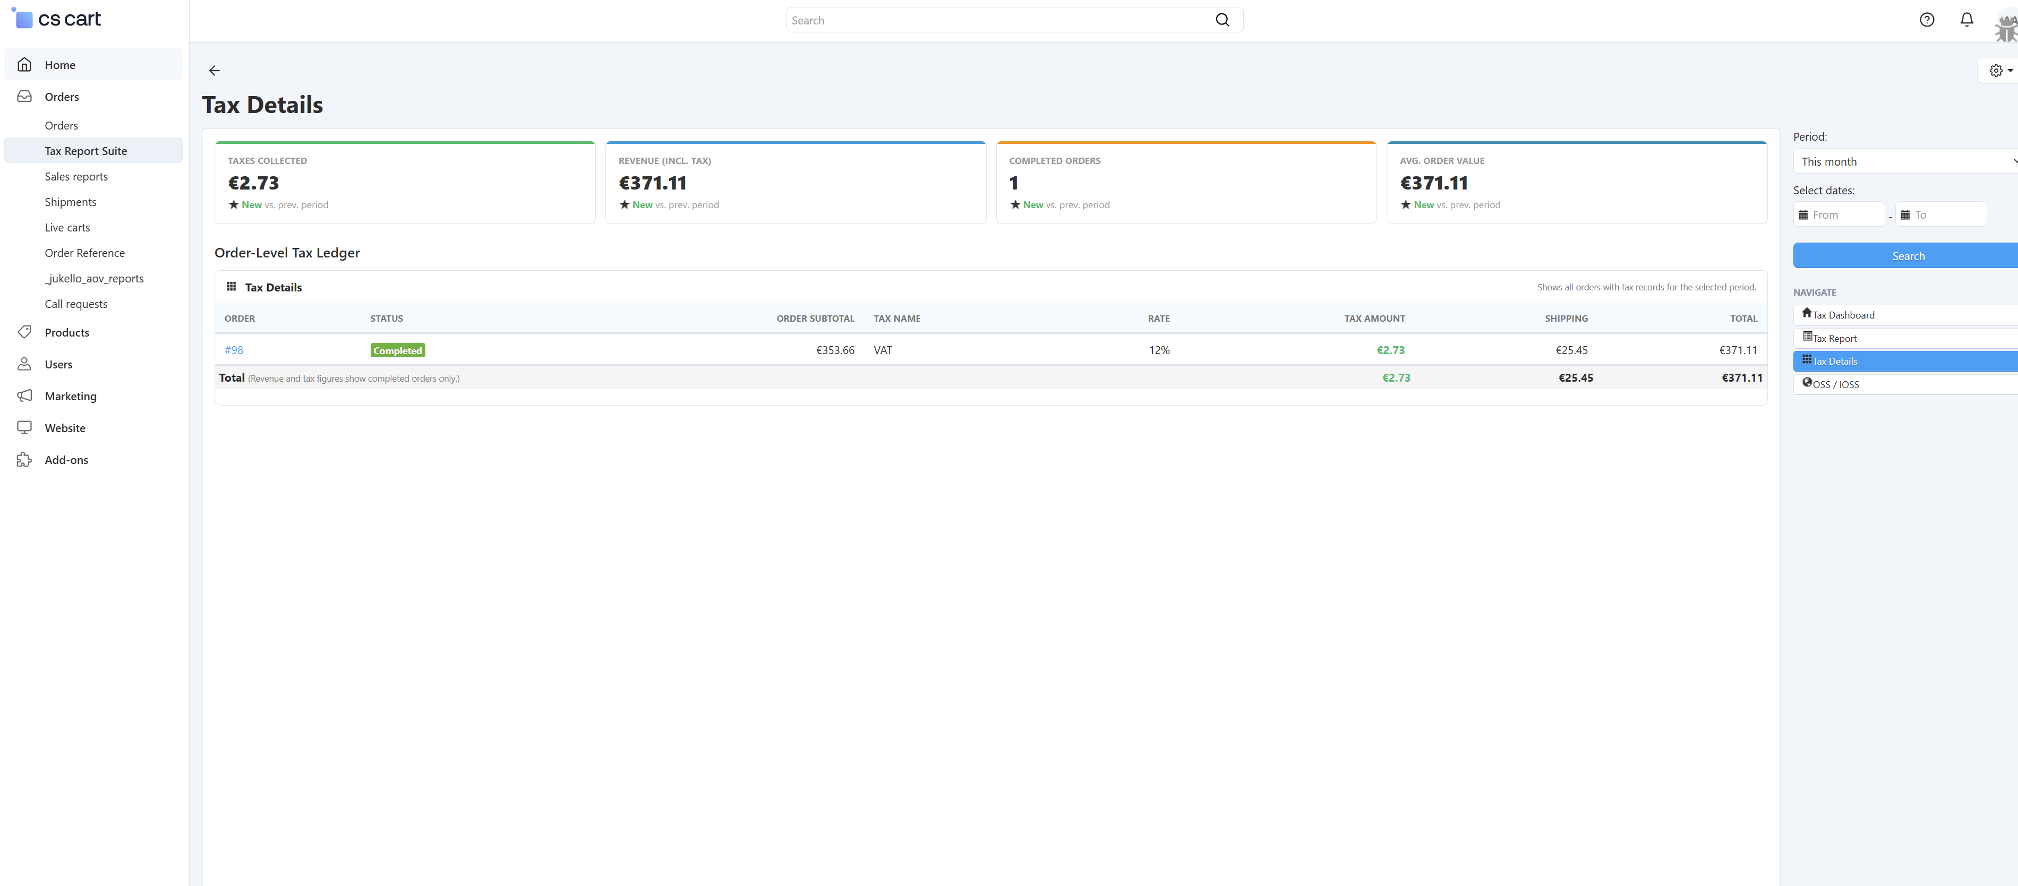This screenshot has width=2018, height=886.
Task: Click the Marketing megaphone icon
Action: pyautogui.click(x=25, y=395)
